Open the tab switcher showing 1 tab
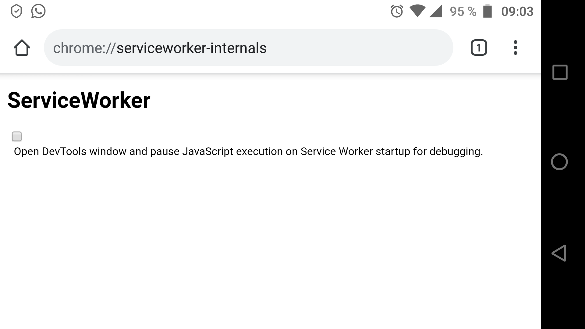The width and height of the screenshot is (585, 329). (479, 48)
